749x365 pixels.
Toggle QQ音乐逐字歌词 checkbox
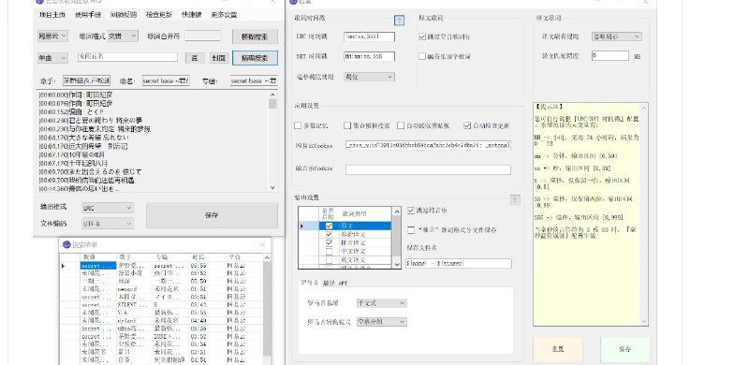point(422,56)
